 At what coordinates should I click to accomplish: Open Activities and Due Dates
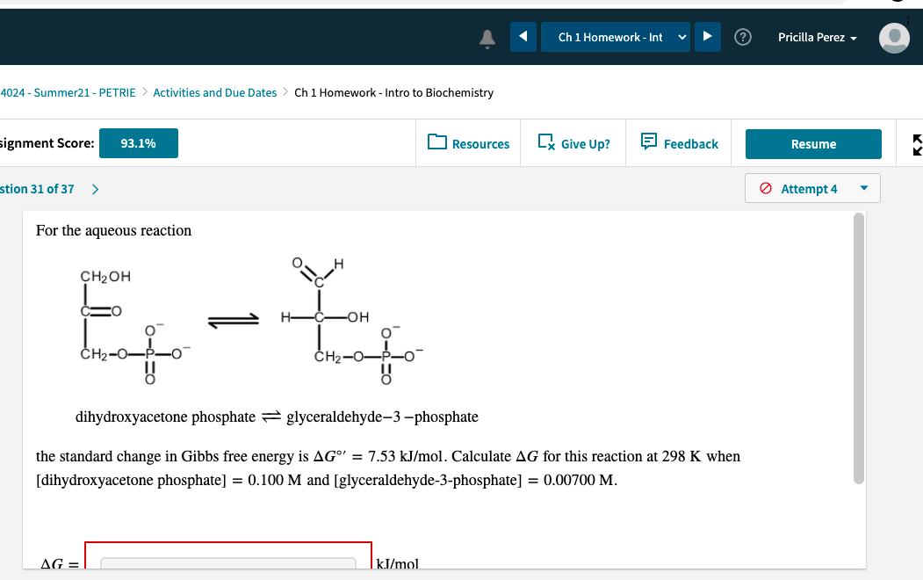pos(214,91)
